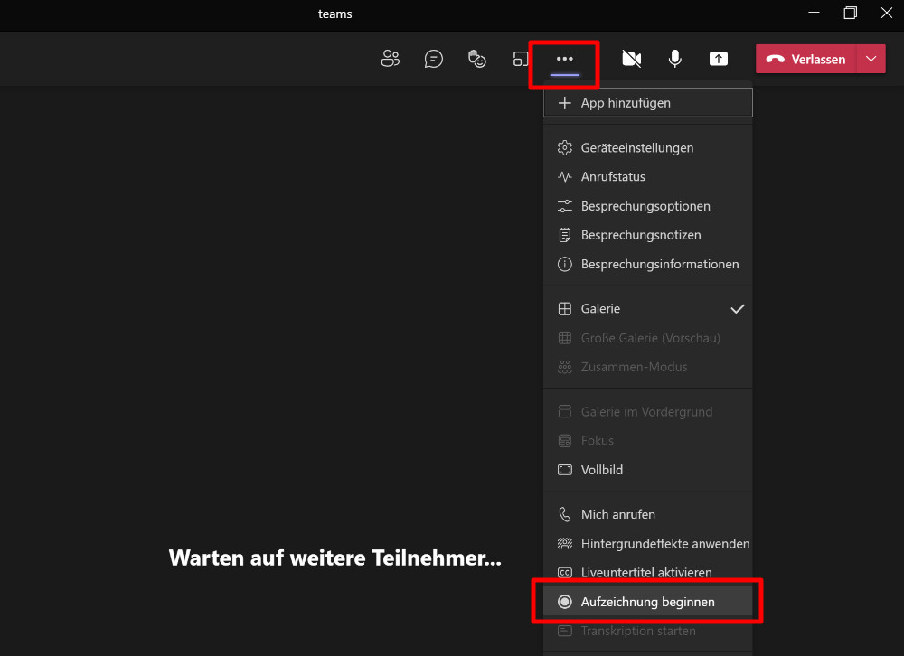
Task: Close the teams window
Action: click(887, 13)
